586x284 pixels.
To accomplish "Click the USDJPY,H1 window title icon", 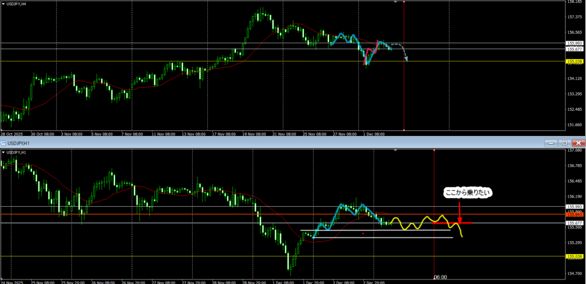I will pos(5,142).
